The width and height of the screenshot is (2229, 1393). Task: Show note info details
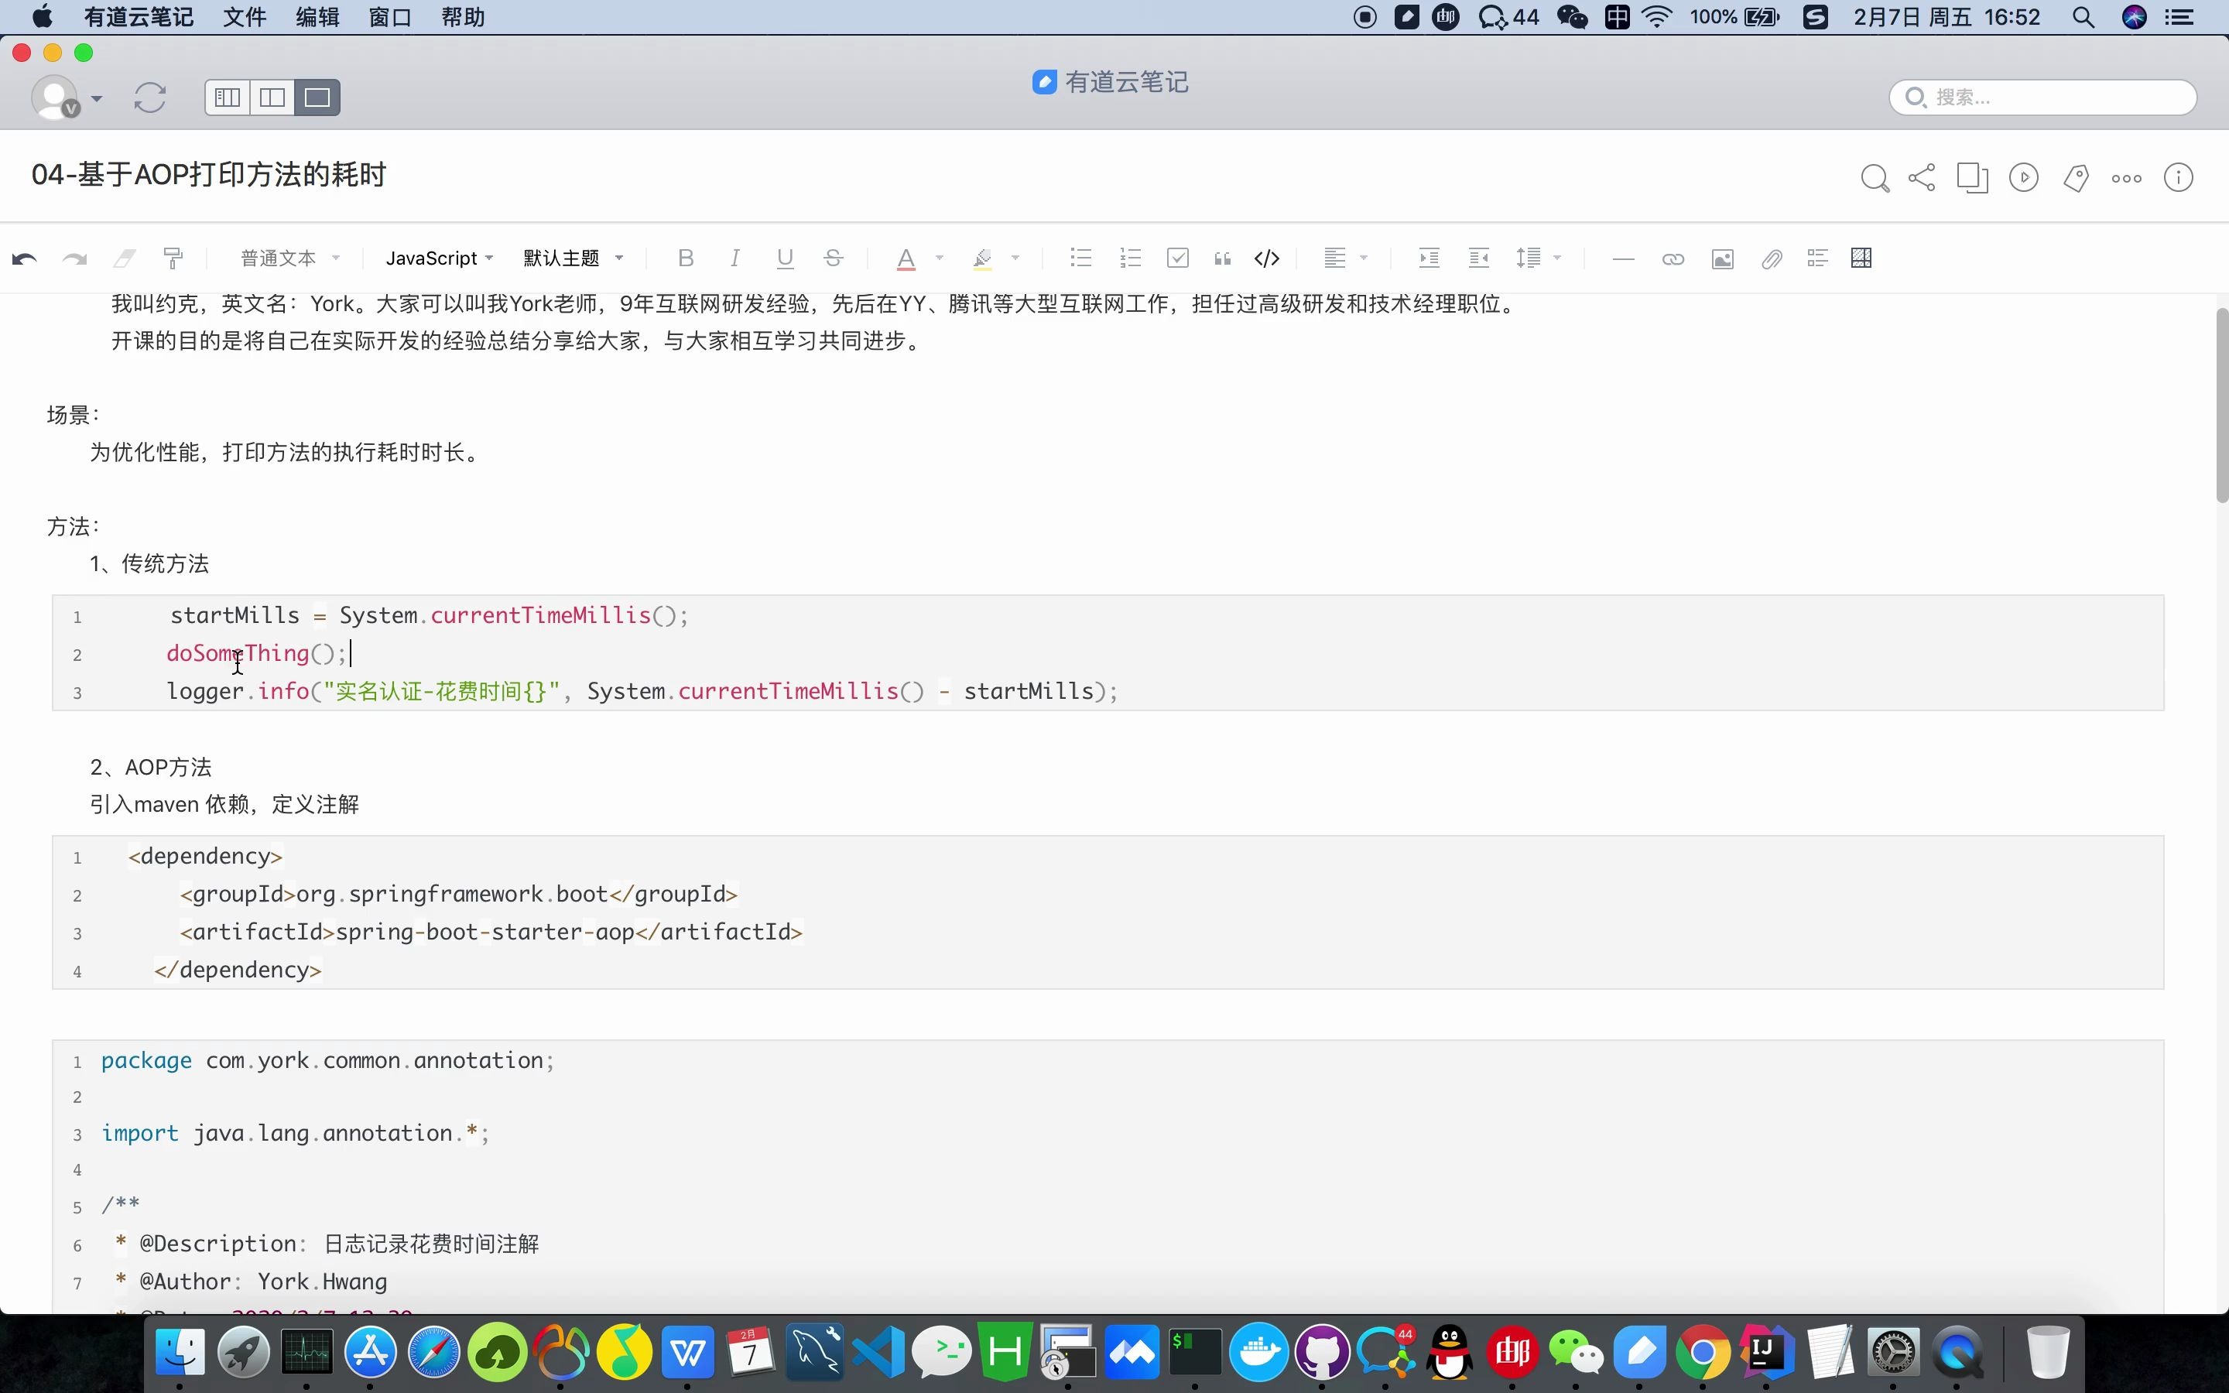click(x=2179, y=178)
